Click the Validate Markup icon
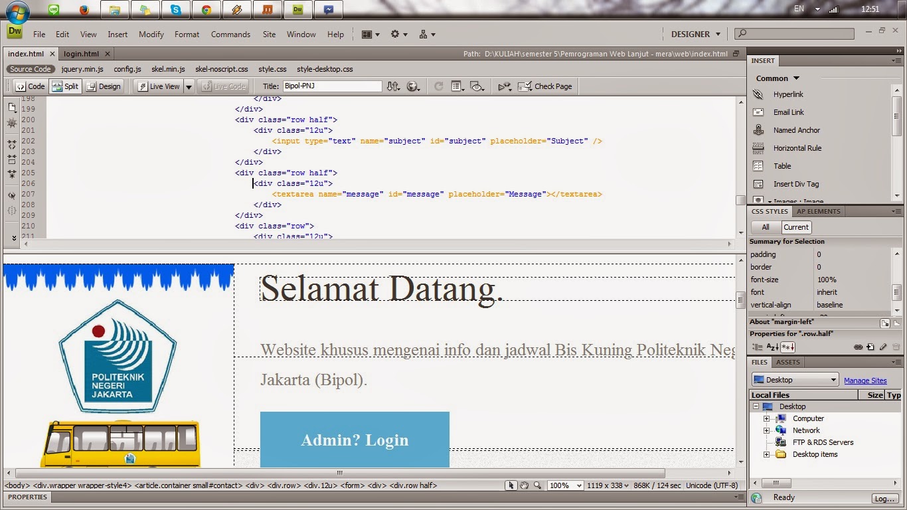The image size is (907, 510). pos(505,86)
